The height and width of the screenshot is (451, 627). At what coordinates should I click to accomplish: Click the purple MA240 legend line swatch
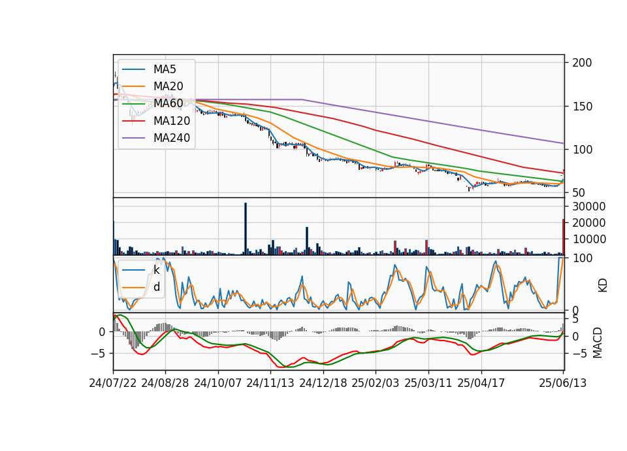tap(133, 138)
